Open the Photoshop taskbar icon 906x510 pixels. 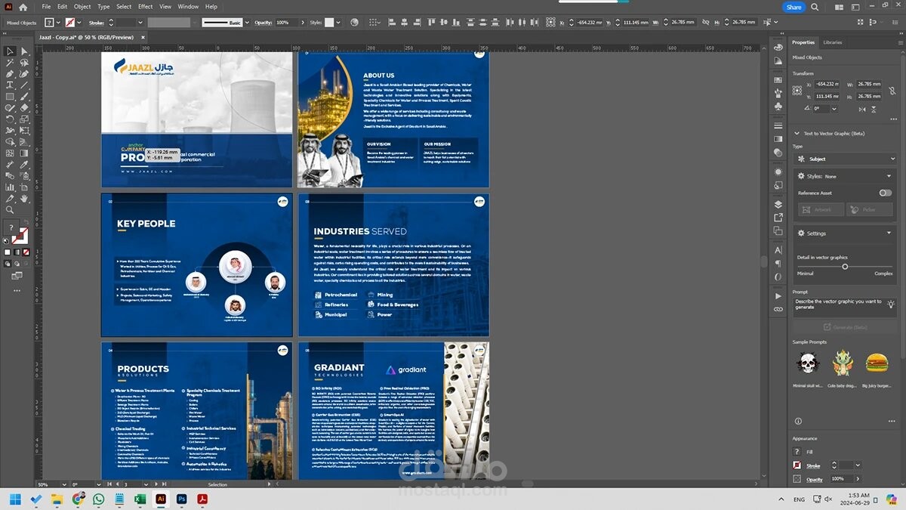(181, 499)
